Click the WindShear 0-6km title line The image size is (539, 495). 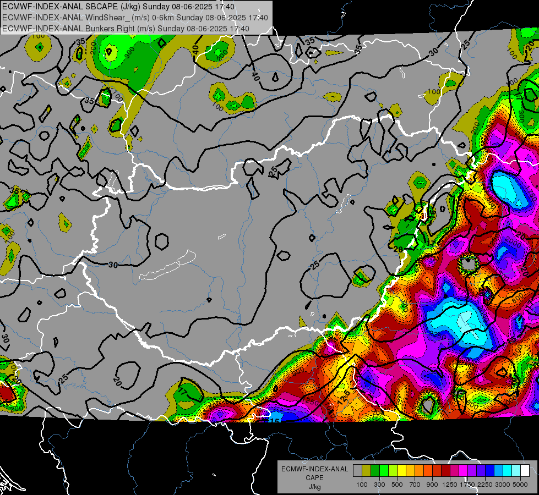coord(135,18)
